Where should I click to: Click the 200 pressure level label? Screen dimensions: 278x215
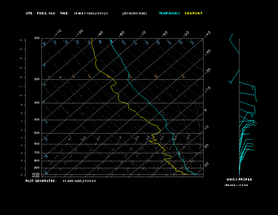pos(37,79)
